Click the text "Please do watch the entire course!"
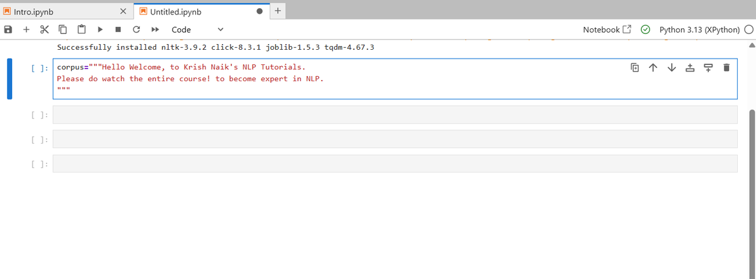 [x=134, y=79]
